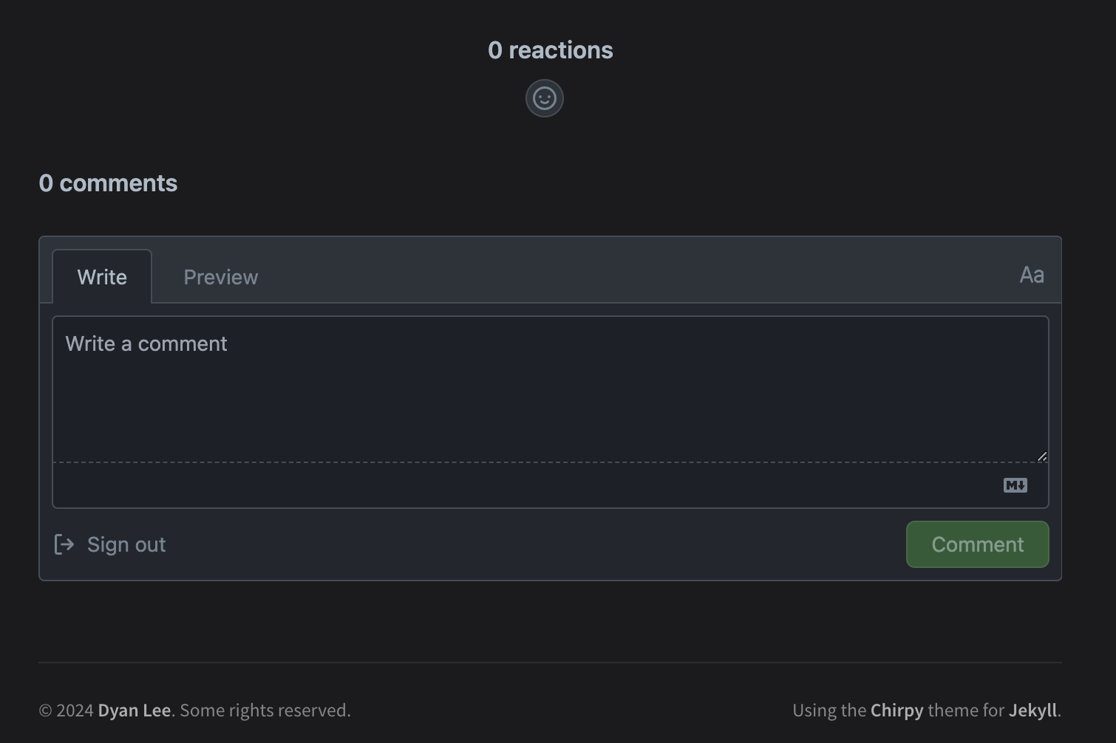Open the Chirpy theme link
1116x743 pixels.
(896, 711)
